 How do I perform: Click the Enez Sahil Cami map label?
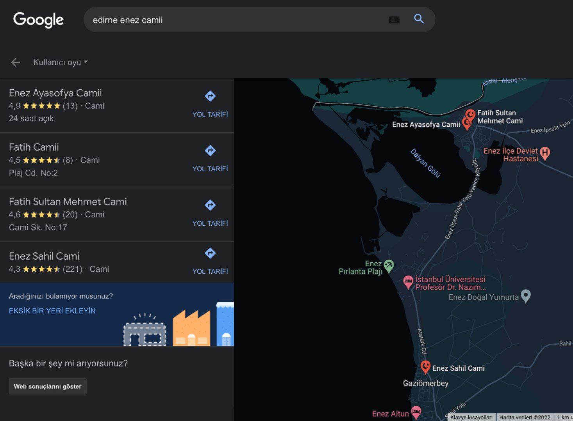[x=459, y=368]
